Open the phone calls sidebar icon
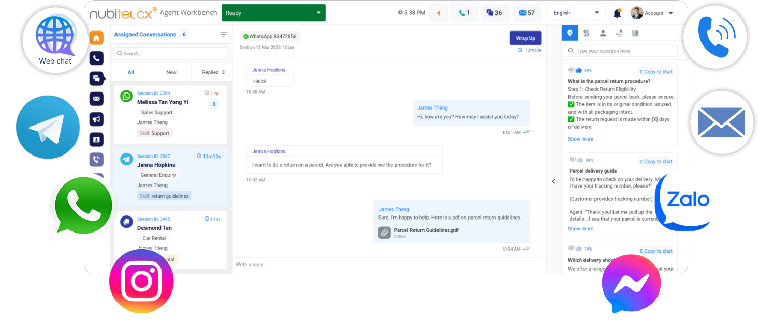This screenshot has width=759, height=325. pyautogui.click(x=96, y=58)
